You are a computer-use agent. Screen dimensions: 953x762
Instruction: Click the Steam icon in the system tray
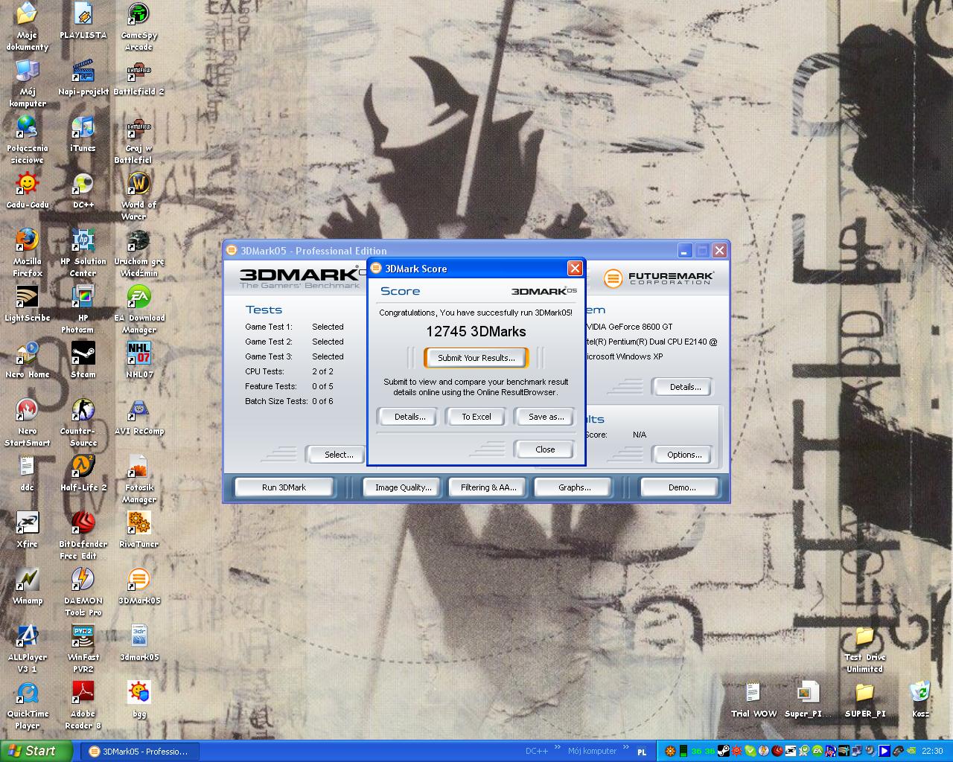pyautogui.click(x=724, y=752)
